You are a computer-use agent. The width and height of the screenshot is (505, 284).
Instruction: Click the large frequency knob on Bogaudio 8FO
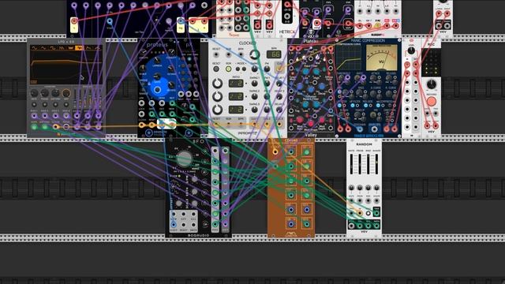pyautogui.click(x=184, y=159)
